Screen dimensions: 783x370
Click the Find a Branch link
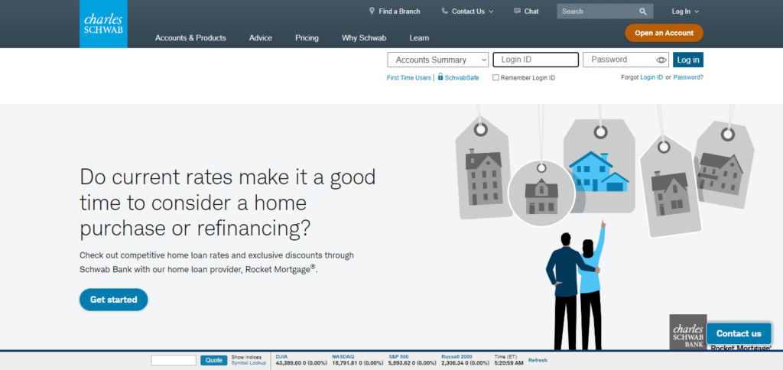click(399, 11)
